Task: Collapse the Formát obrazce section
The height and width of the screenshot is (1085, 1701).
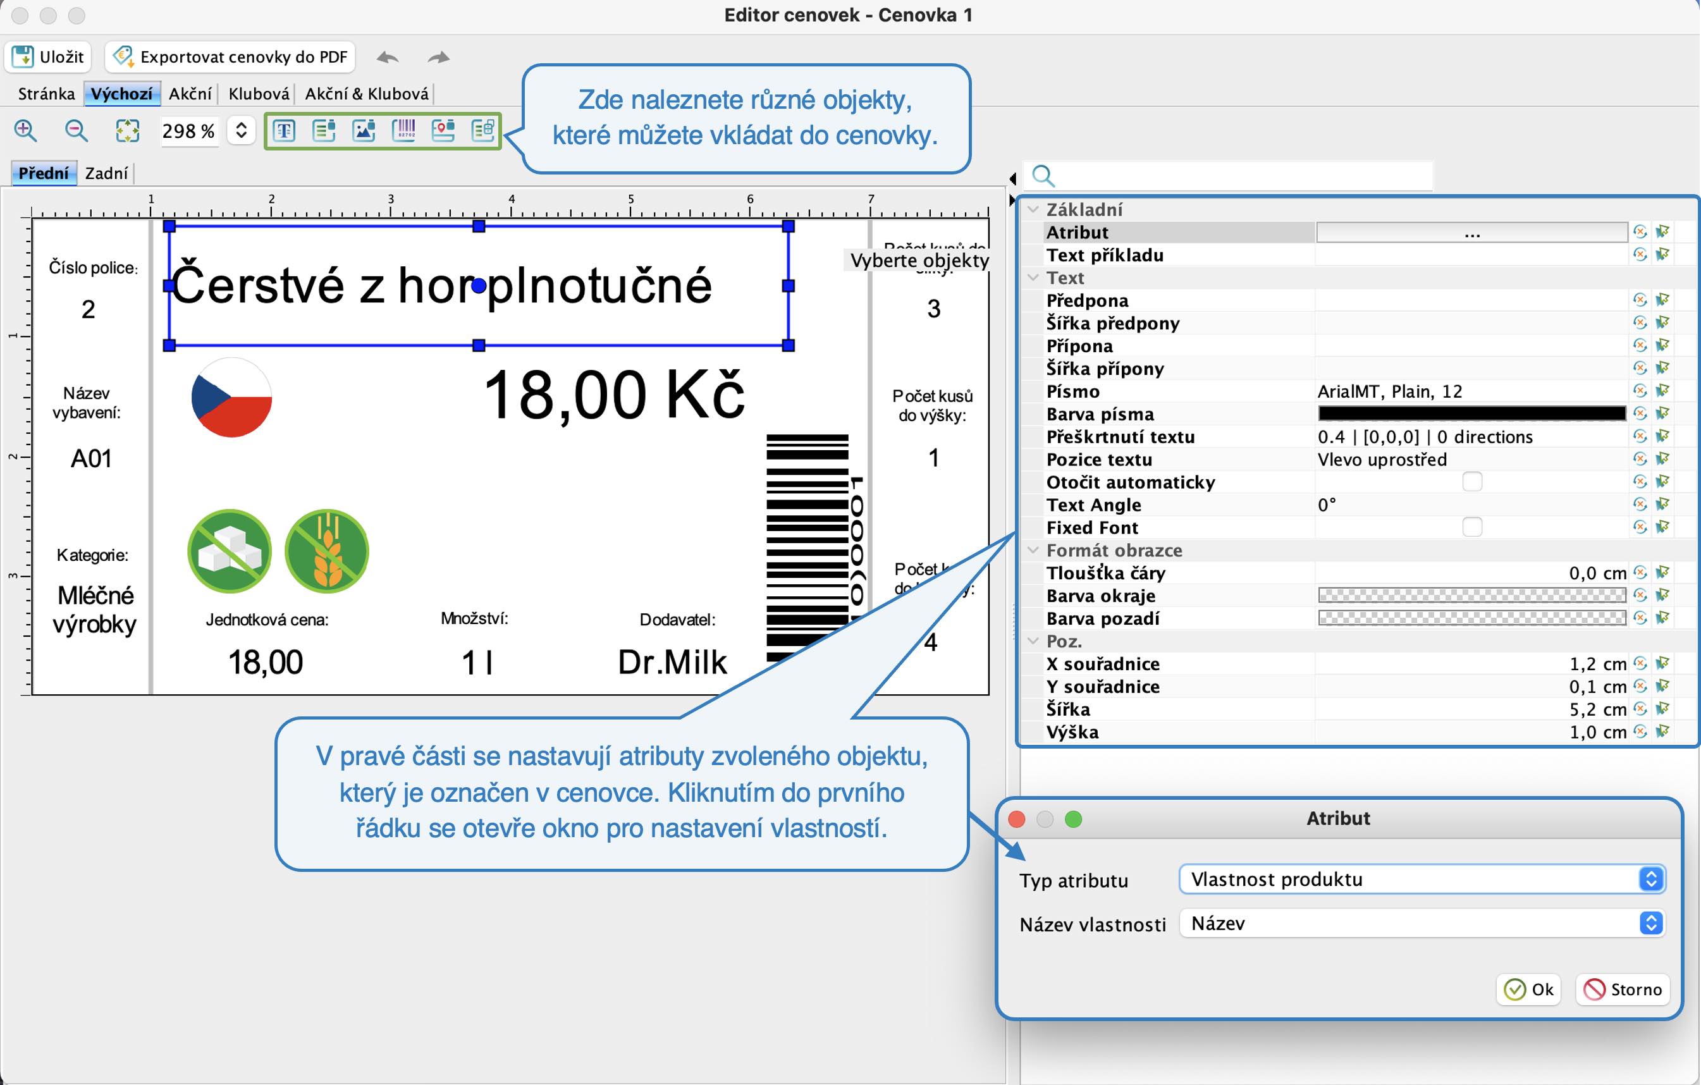Action: (1033, 549)
